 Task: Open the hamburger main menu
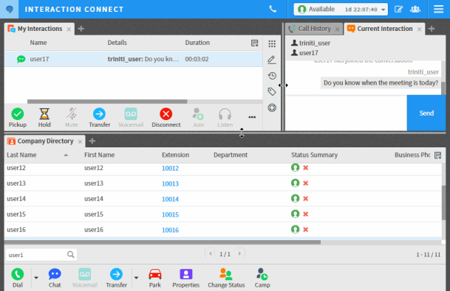pyautogui.click(x=438, y=9)
